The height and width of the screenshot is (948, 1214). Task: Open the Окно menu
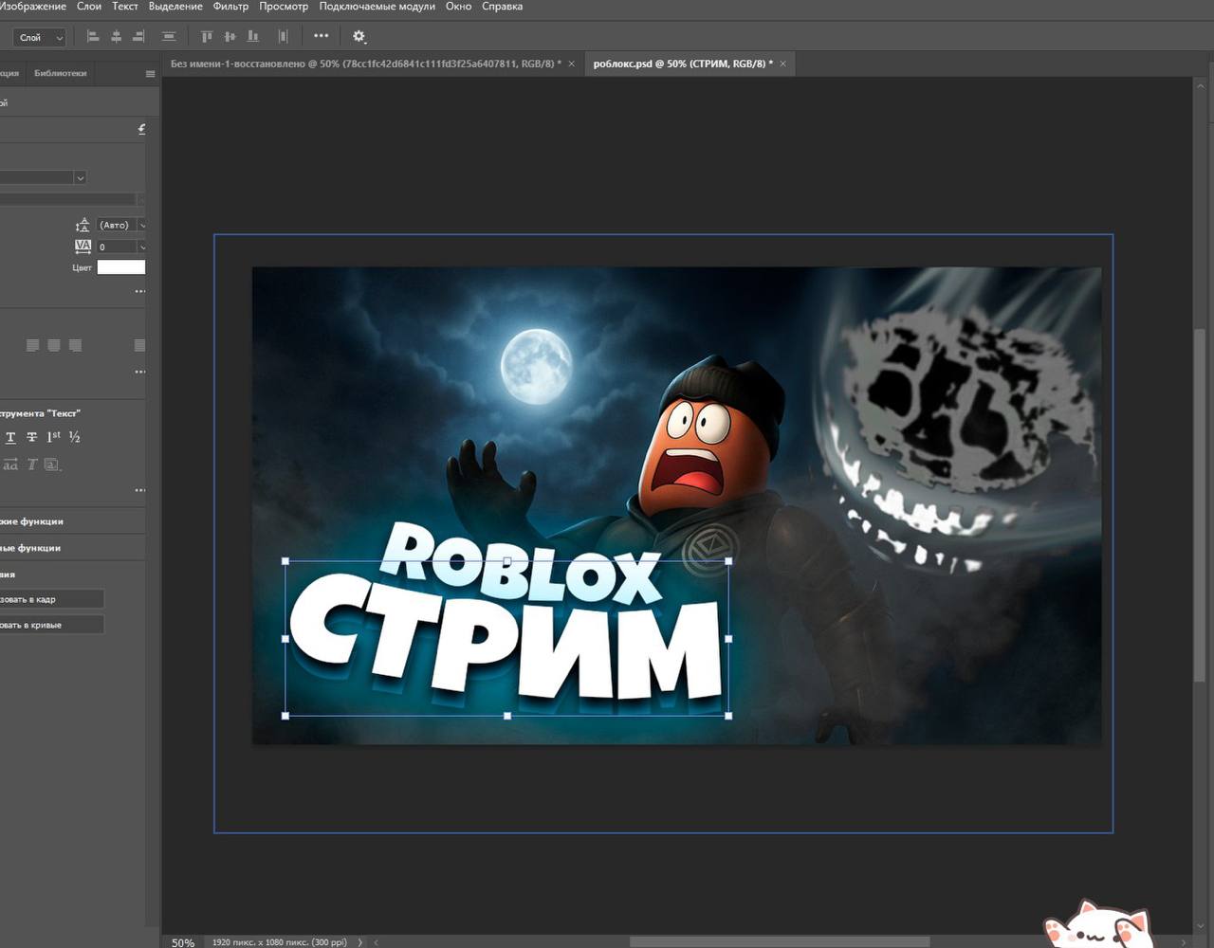[x=459, y=6]
